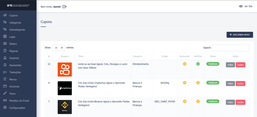
Task: Open the show entries dropdown
Action: pos(58,48)
